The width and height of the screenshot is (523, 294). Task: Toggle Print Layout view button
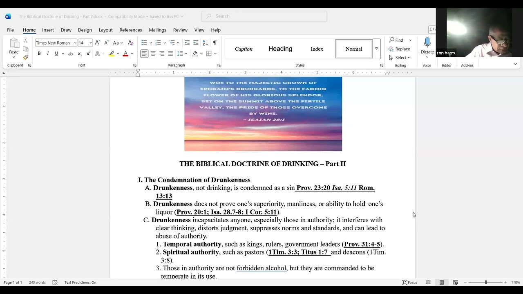coord(442,282)
